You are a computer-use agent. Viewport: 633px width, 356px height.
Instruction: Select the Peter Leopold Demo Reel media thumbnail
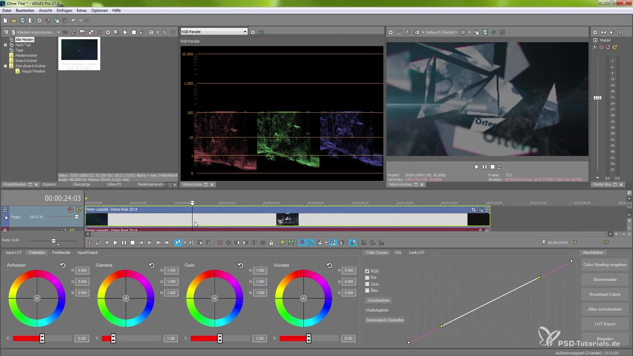79,53
